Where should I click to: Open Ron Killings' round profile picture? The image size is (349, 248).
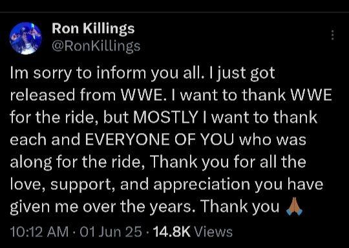pos(26,38)
